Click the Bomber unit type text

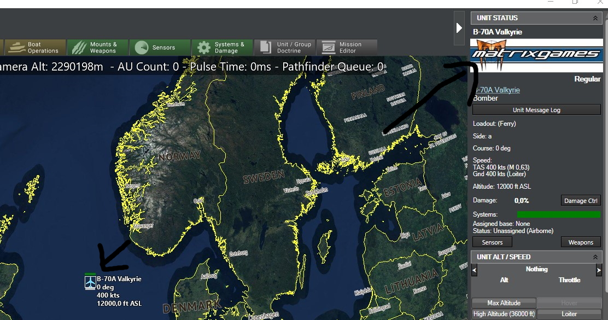click(x=486, y=98)
